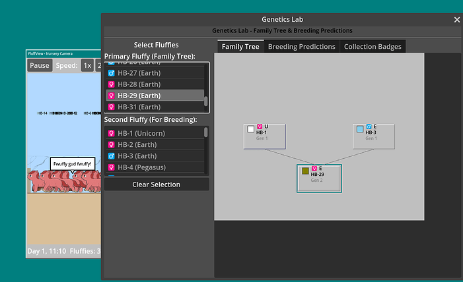Image resolution: width=463 pixels, height=282 pixels.
Task: Click female icon beside HB-28 in primary list
Action: 111,84
